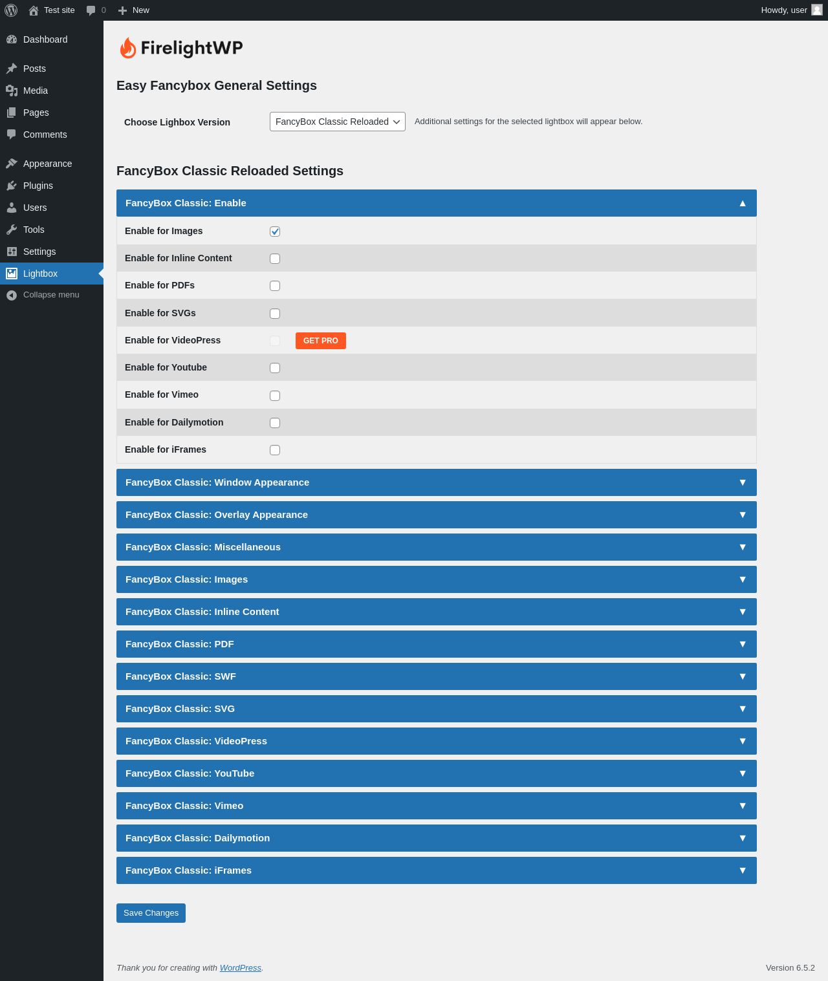Check Enable for Vimeo
828x981 pixels.
(275, 396)
